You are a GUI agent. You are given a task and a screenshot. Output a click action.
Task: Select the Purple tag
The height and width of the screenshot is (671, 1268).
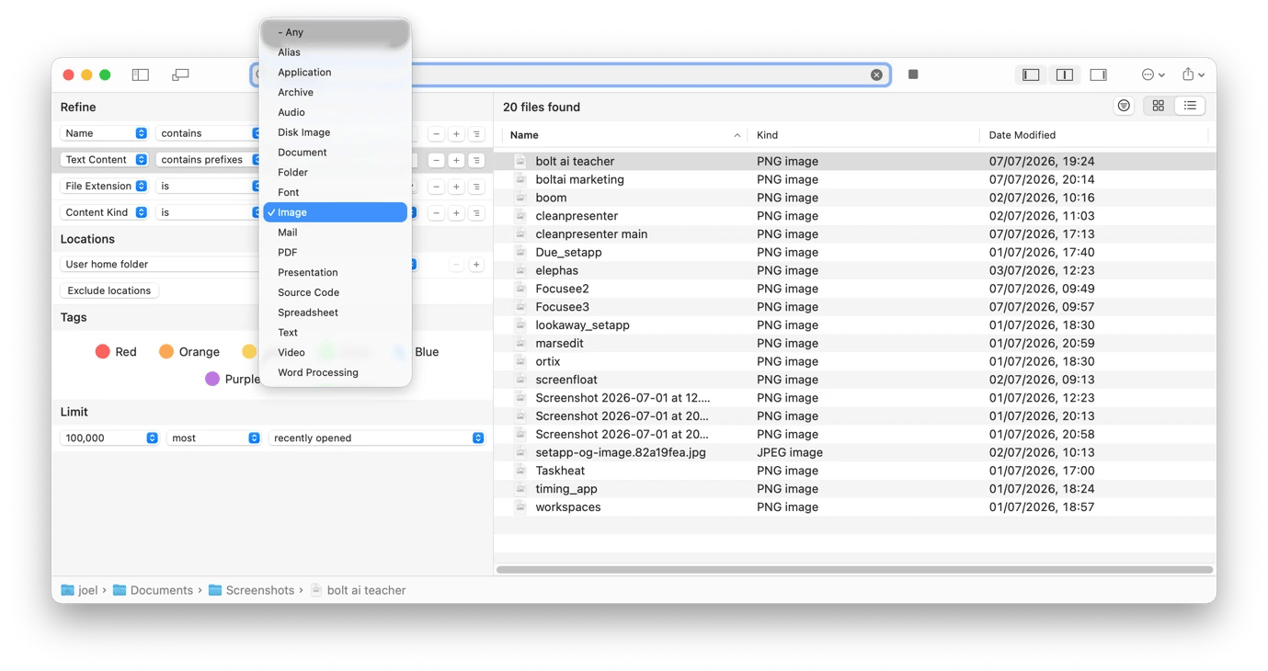pyautogui.click(x=233, y=379)
